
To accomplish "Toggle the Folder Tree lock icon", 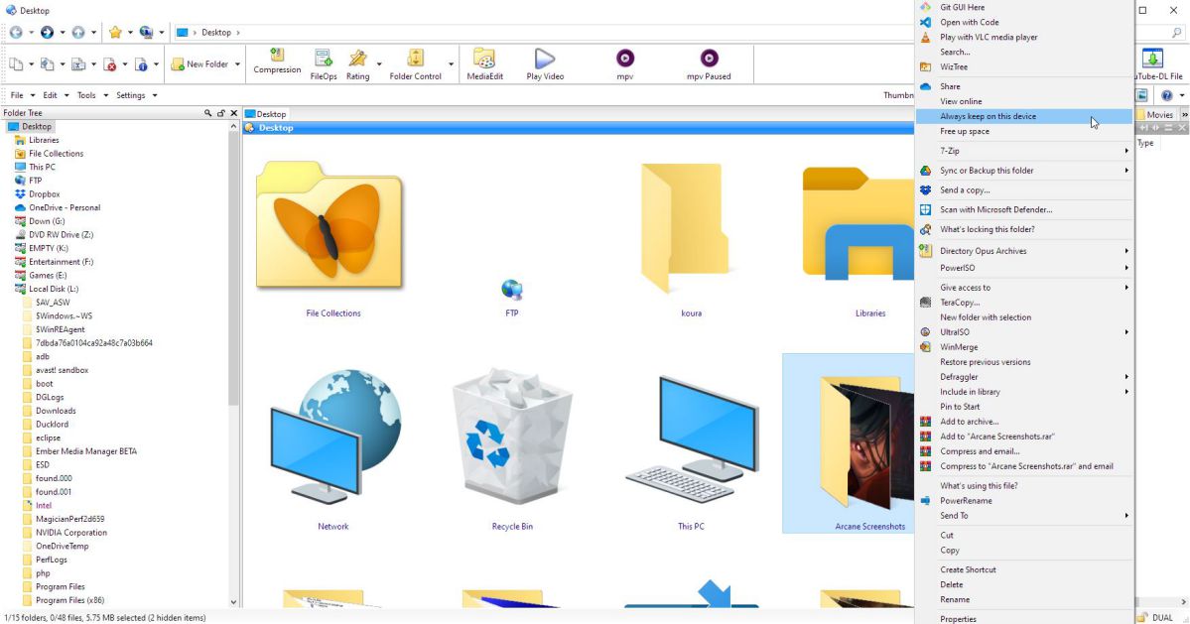I will (220, 114).
